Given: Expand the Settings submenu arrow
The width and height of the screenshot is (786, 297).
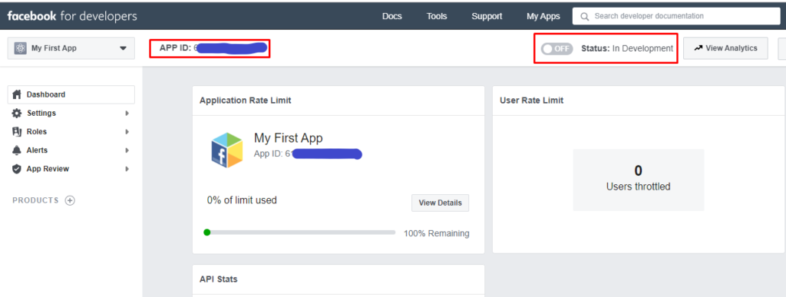Looking at the screenshot, I should click(127, 113).
